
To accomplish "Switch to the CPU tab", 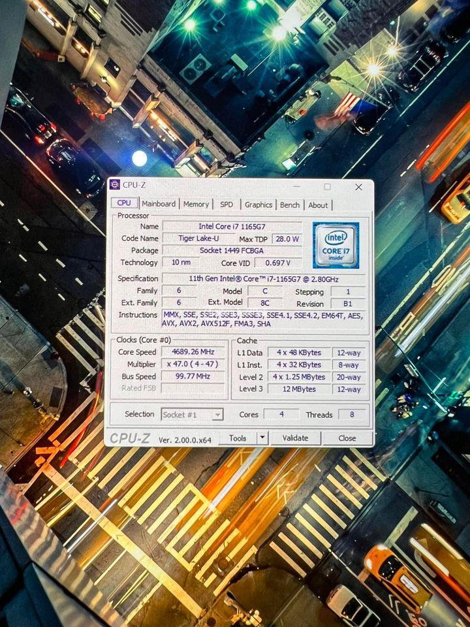I will 124,202.
